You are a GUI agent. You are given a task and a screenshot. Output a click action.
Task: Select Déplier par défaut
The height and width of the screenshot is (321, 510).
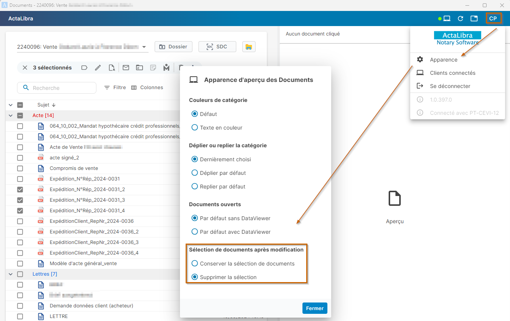[195, 173]
